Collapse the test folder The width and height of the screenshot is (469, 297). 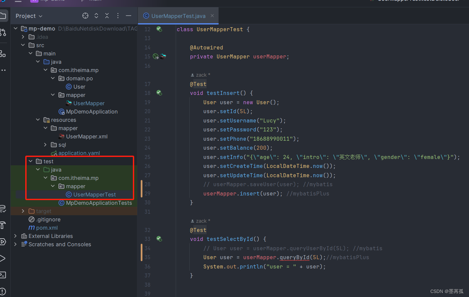pyautogui.click(x=31, y=161)
